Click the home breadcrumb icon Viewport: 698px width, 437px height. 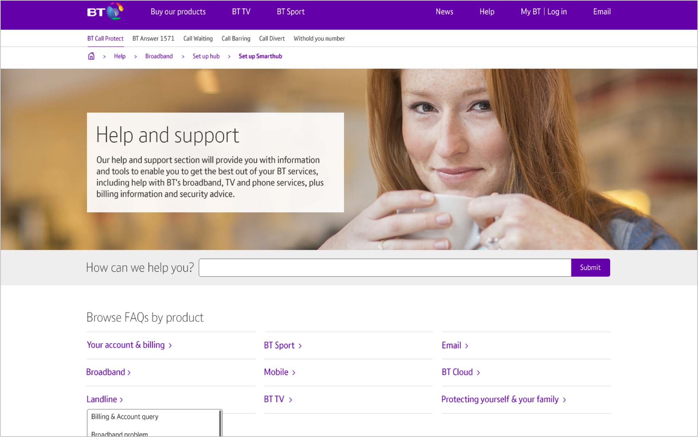[91, 56]
